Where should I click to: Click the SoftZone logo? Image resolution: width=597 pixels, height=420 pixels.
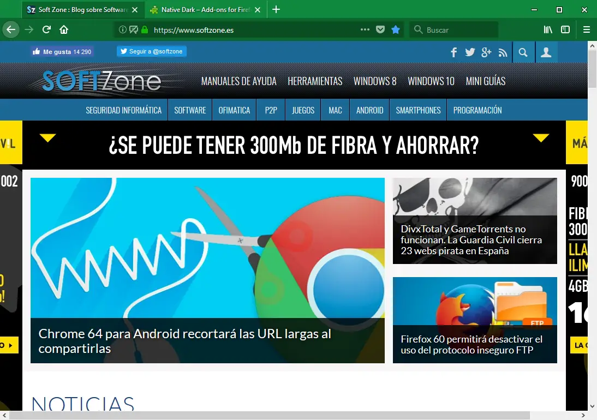click(101, 81)
